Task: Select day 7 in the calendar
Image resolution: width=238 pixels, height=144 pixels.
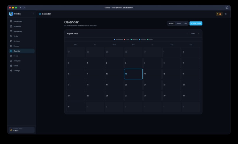Action: [152, 63]
